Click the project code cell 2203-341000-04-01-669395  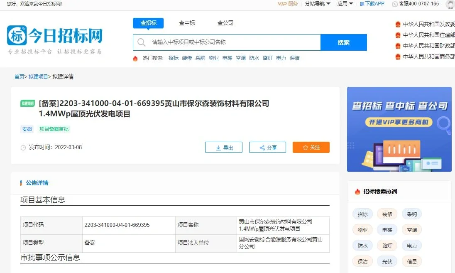click(x=129, y=225)
